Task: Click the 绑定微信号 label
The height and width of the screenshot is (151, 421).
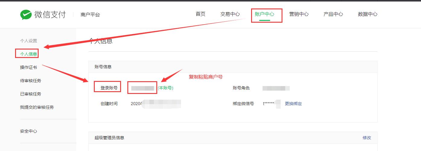Action: click(243, 104)
